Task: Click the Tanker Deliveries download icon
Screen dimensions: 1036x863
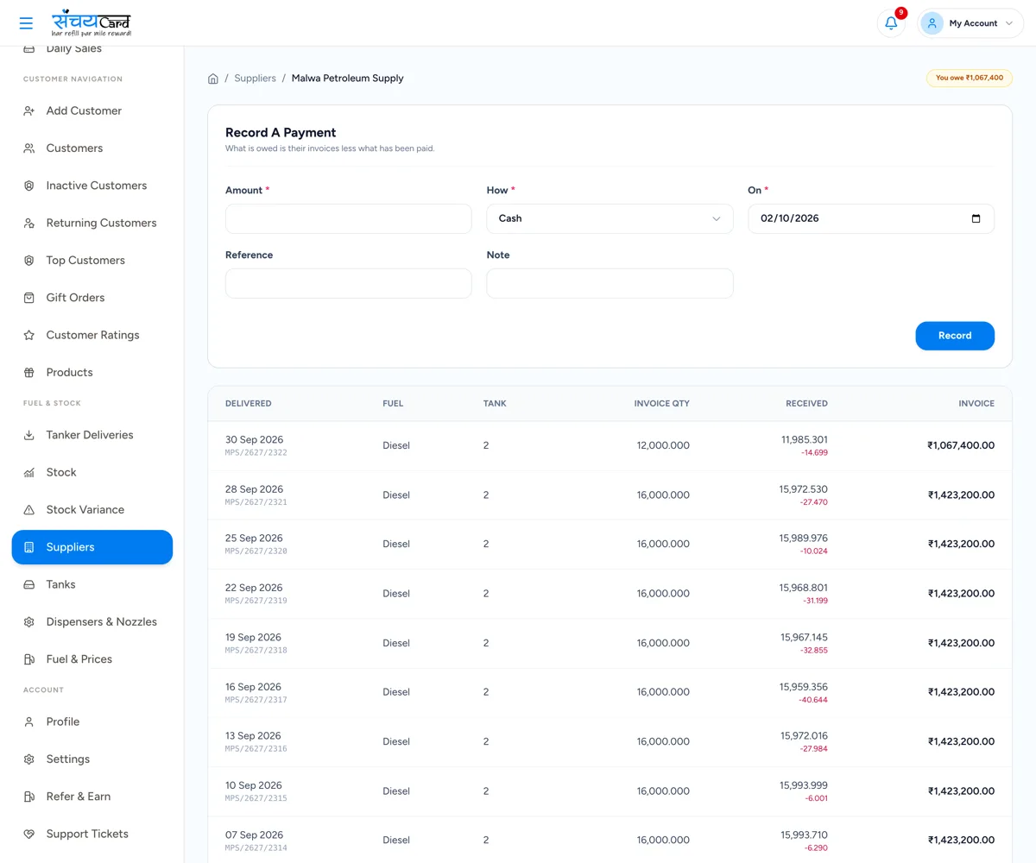Action: point(28,435)
